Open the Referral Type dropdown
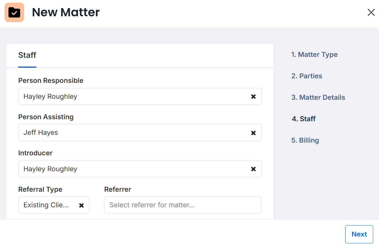 click(x=47, y=205)
